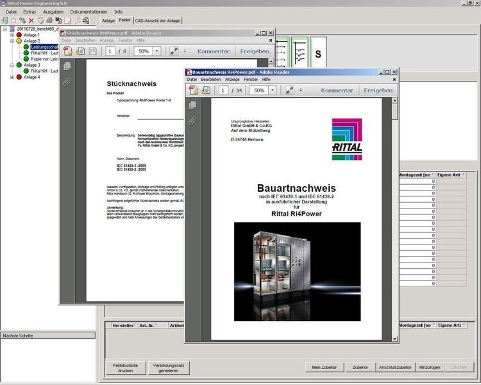Click fit-page arrows icon in Stücknachweis window

tap(174, 51)
